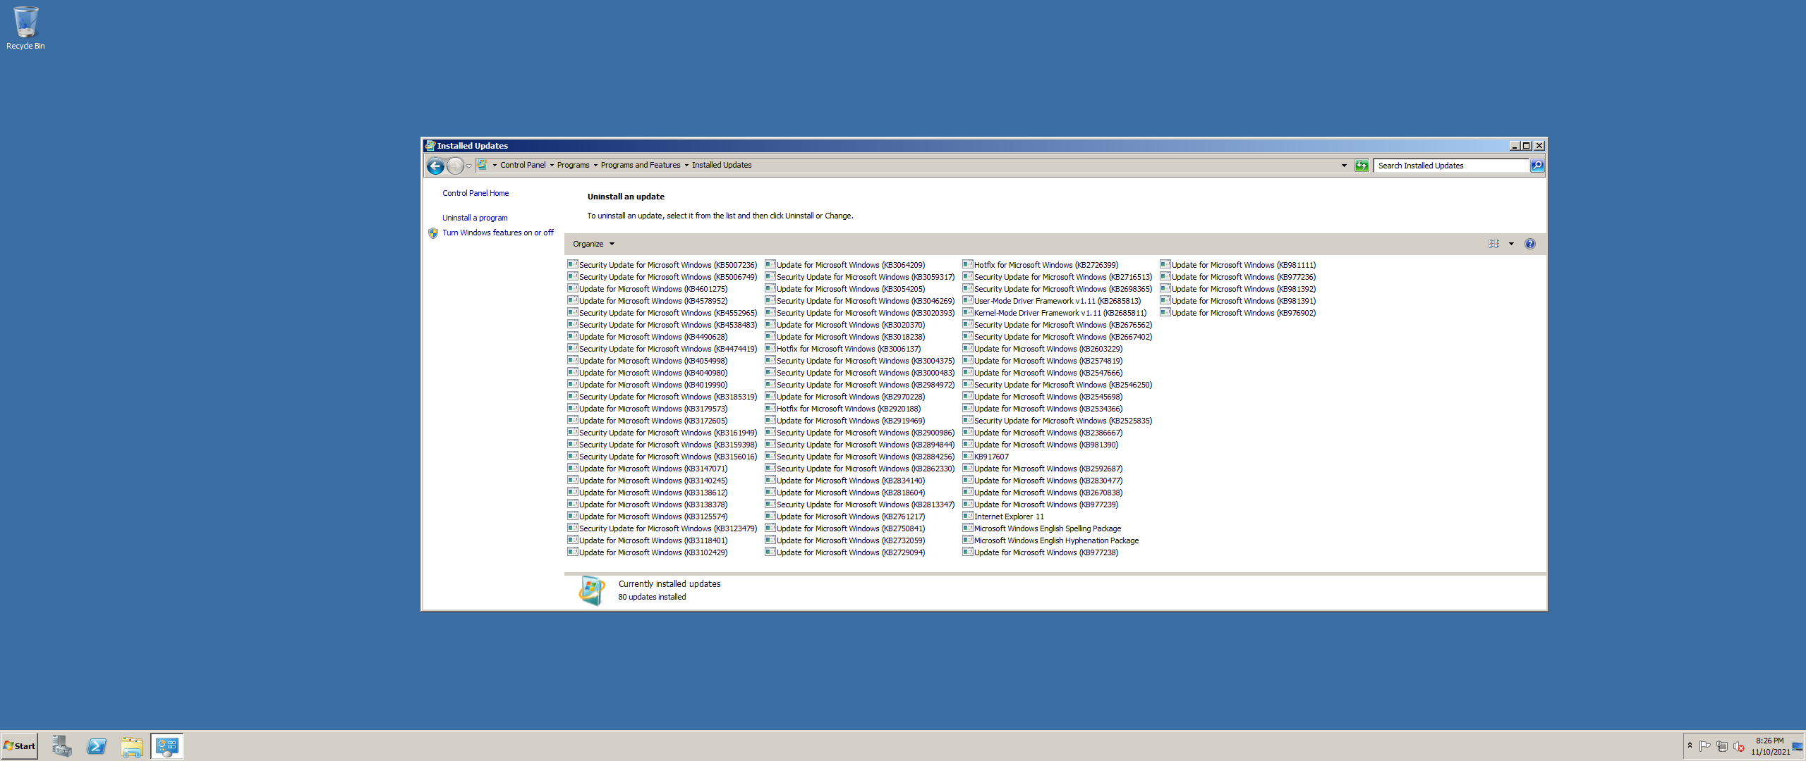1806x761 pixels.
Task: Click the Back navigation arrow button
Action: click(435, 166)
